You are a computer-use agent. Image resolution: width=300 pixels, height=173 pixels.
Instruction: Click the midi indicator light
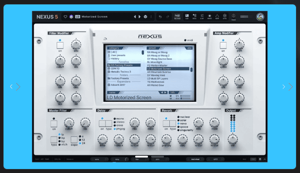185,40
